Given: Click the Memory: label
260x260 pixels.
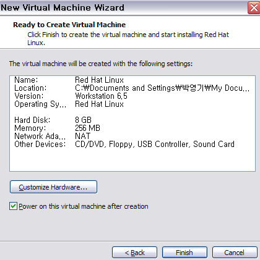Looking at the screenshot, I should (x=30, y=128).
